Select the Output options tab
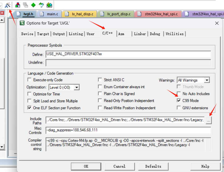Image resolution: width=224 pixels, height=172 pixels. tap(59, 34)
